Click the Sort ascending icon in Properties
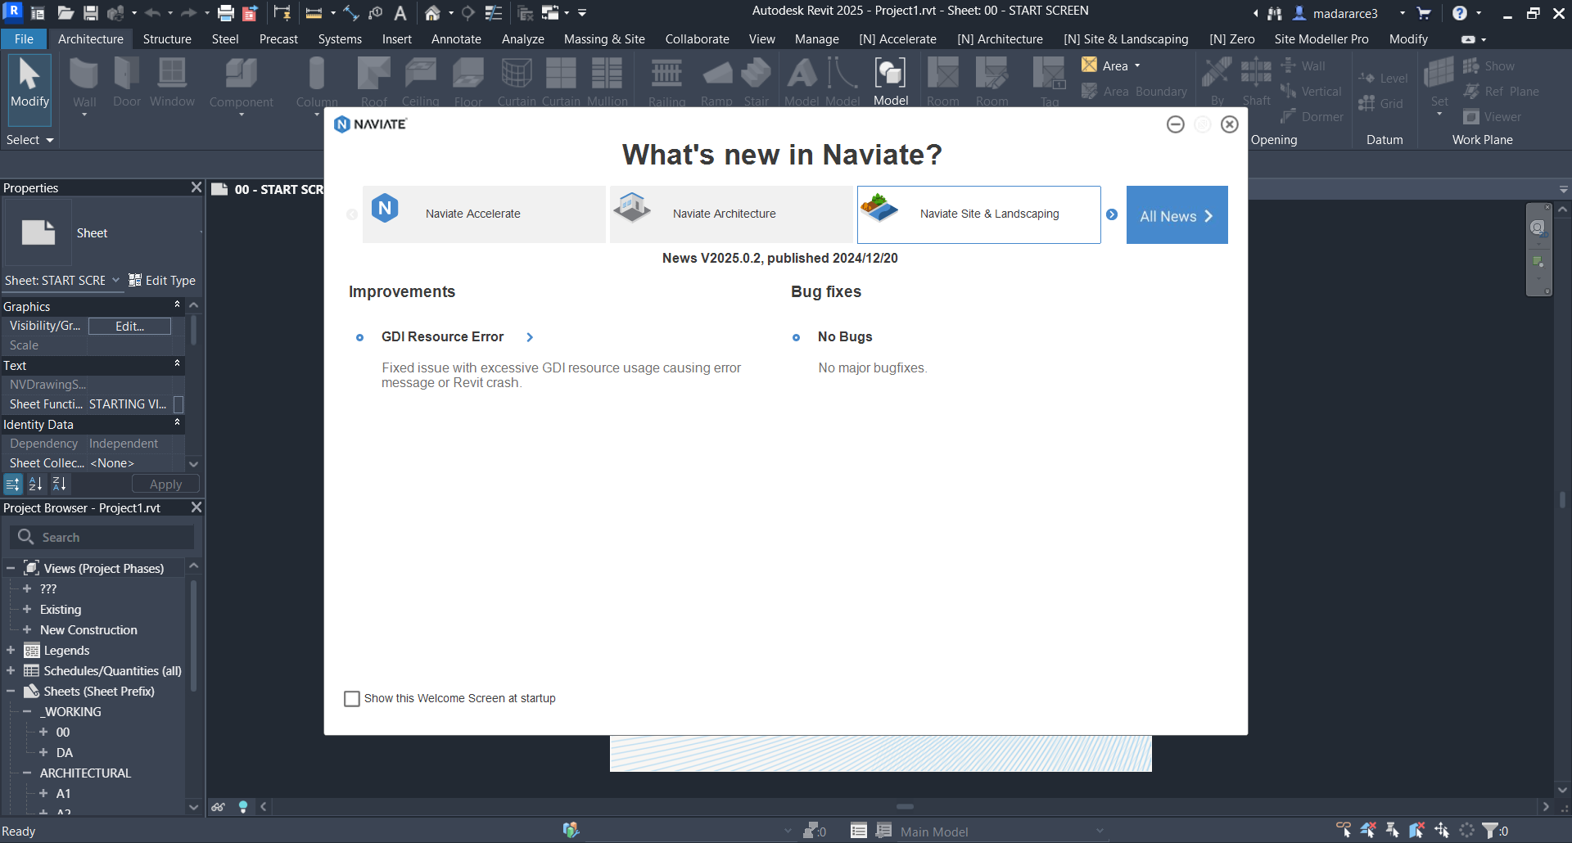Screen dimensions: 1572x843 pyautogui.click(x=36, y=485)
